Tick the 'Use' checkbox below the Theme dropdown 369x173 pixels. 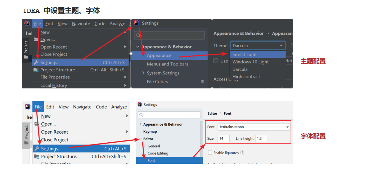click(216, 61)
